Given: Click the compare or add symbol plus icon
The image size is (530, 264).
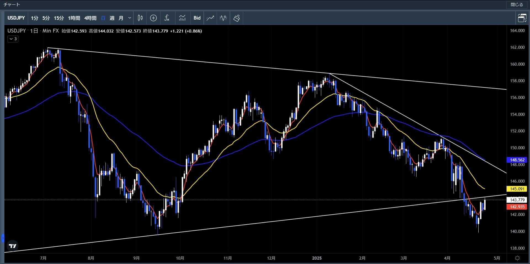Looking at the screenshot, I should 153,18.
